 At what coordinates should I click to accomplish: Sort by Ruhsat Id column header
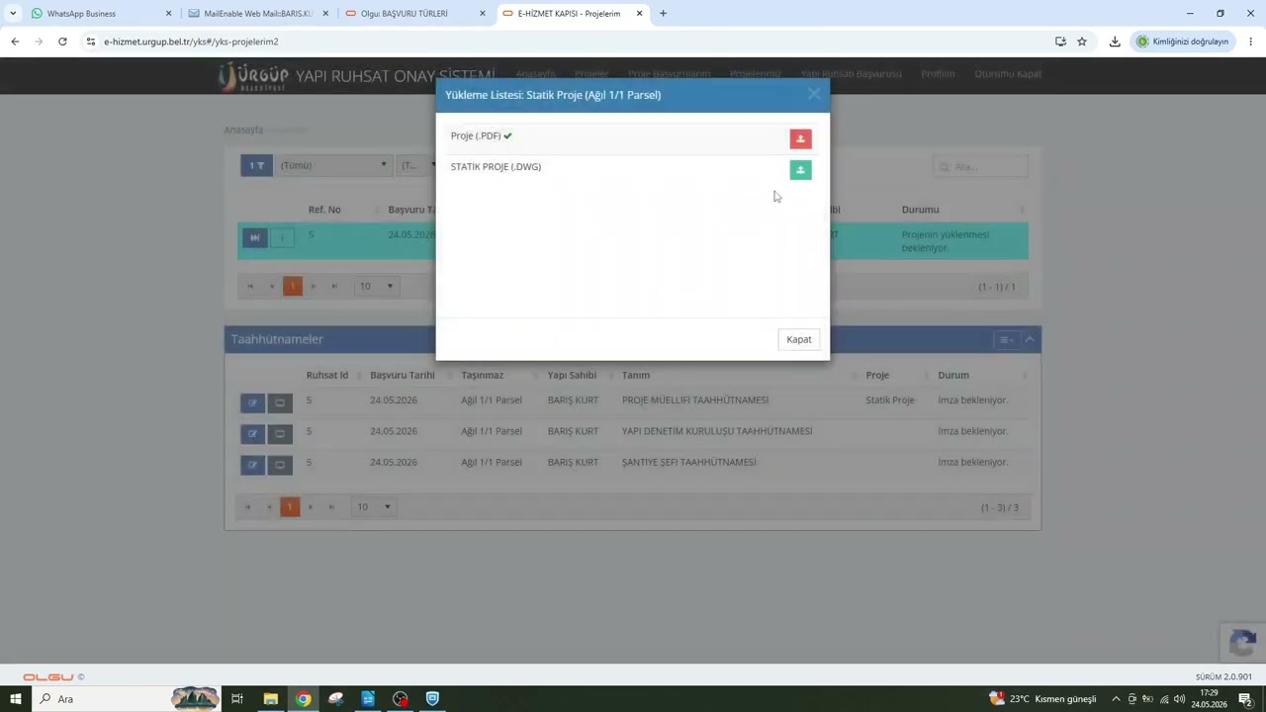pos(327,375)
